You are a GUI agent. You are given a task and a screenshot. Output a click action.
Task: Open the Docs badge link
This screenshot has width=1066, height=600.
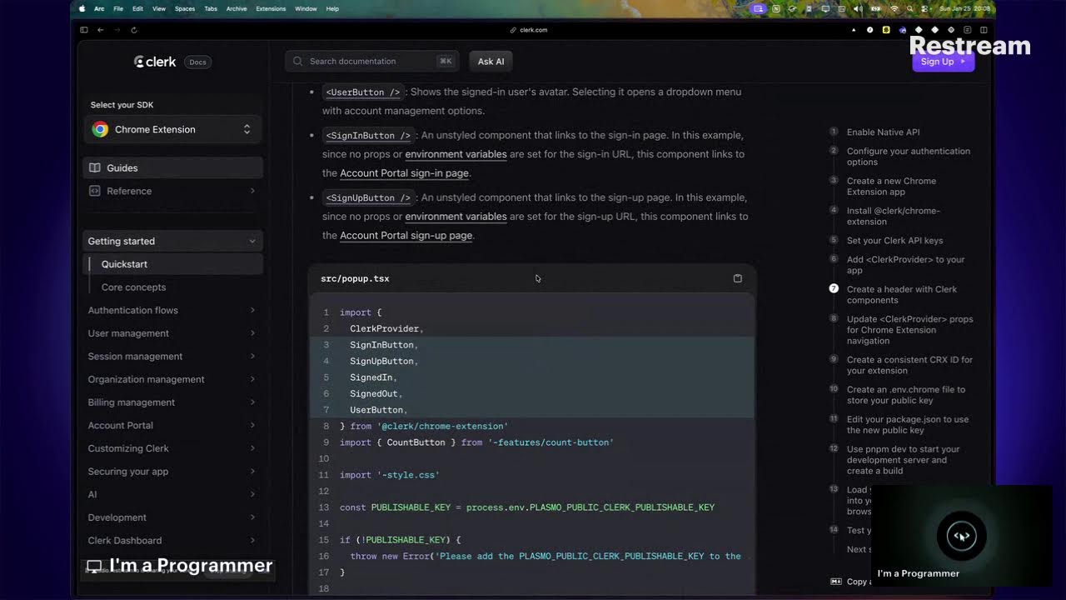(x=197, y=62)
